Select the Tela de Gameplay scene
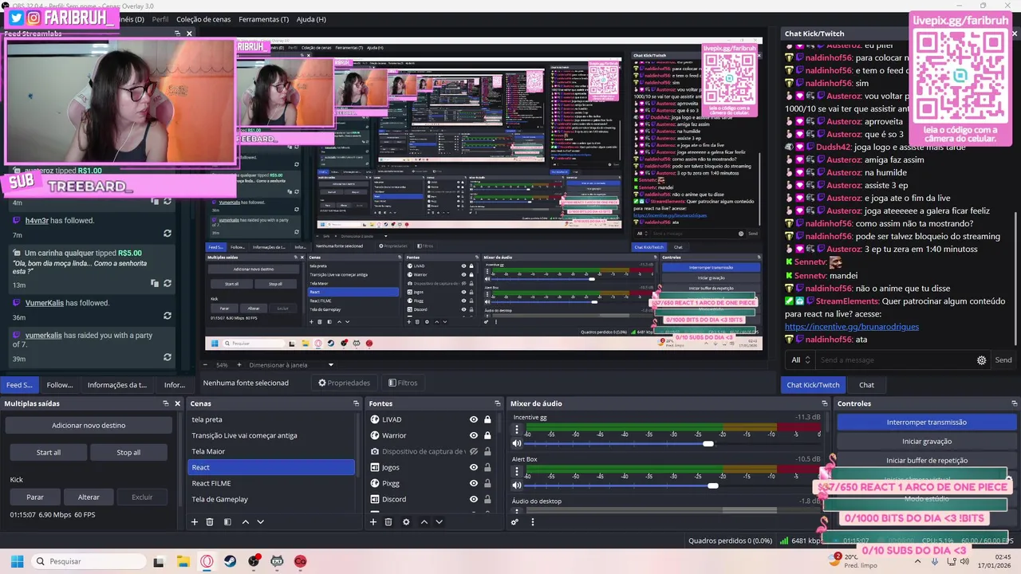This screenshot has width=1021, height=574. 271,499
